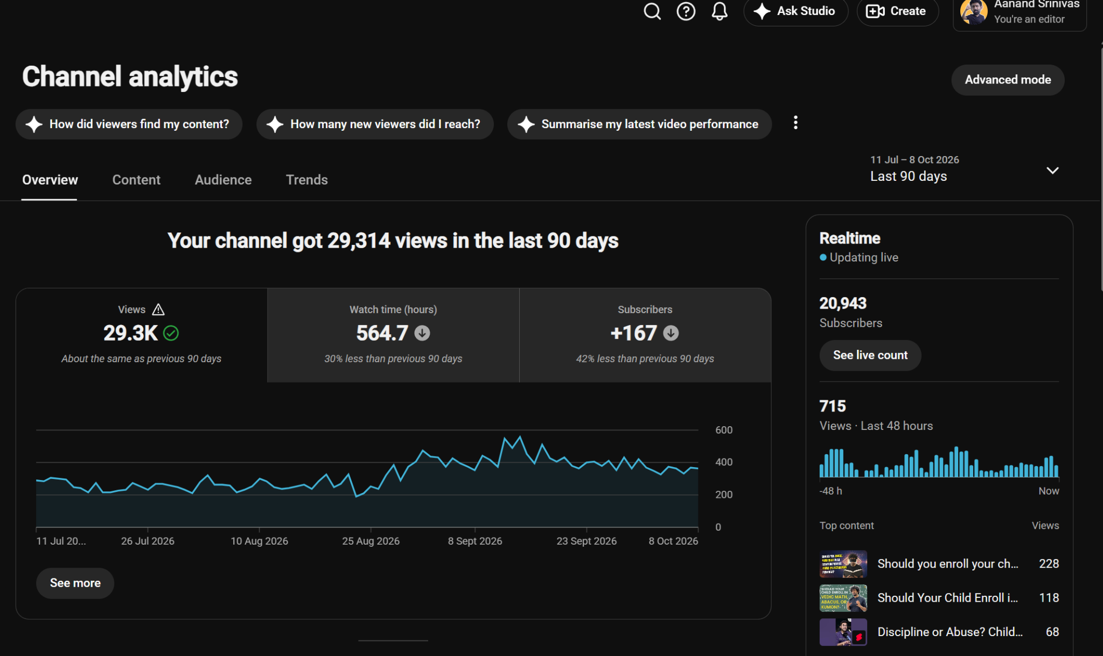This screenshot has height=656, width=1103.
Task: Open the Create button
Action: 897,11
